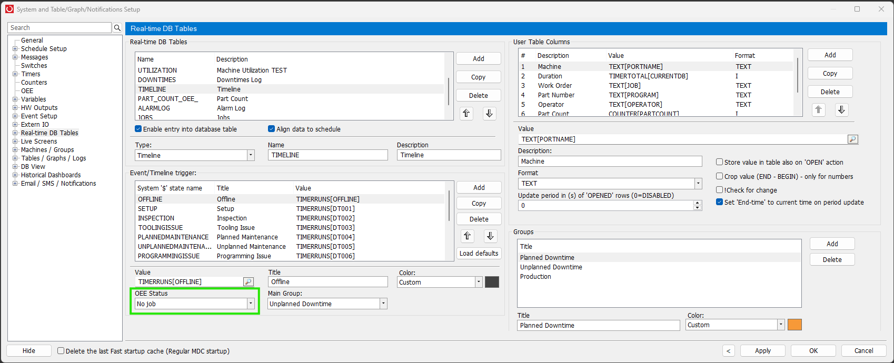Move the selected DB table up

click(x=466, y=114)
